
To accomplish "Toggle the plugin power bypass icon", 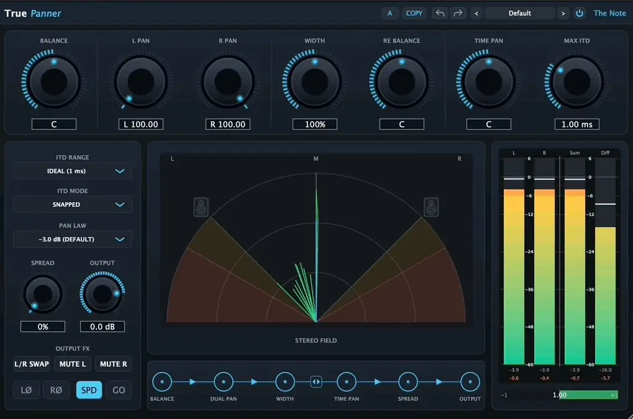I will [x=580, y=13].
